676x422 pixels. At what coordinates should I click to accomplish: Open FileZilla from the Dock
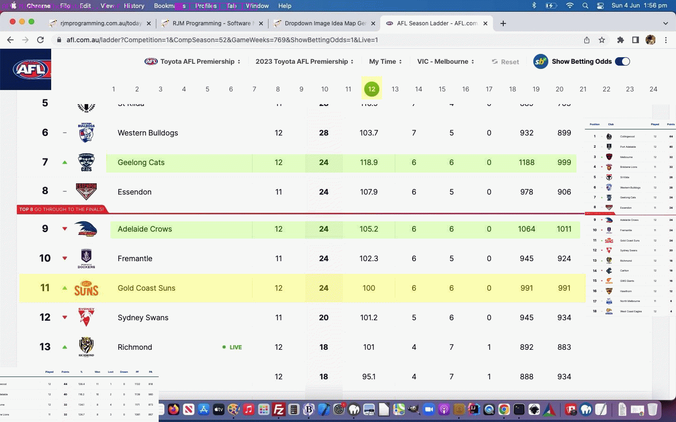point(279,409)
